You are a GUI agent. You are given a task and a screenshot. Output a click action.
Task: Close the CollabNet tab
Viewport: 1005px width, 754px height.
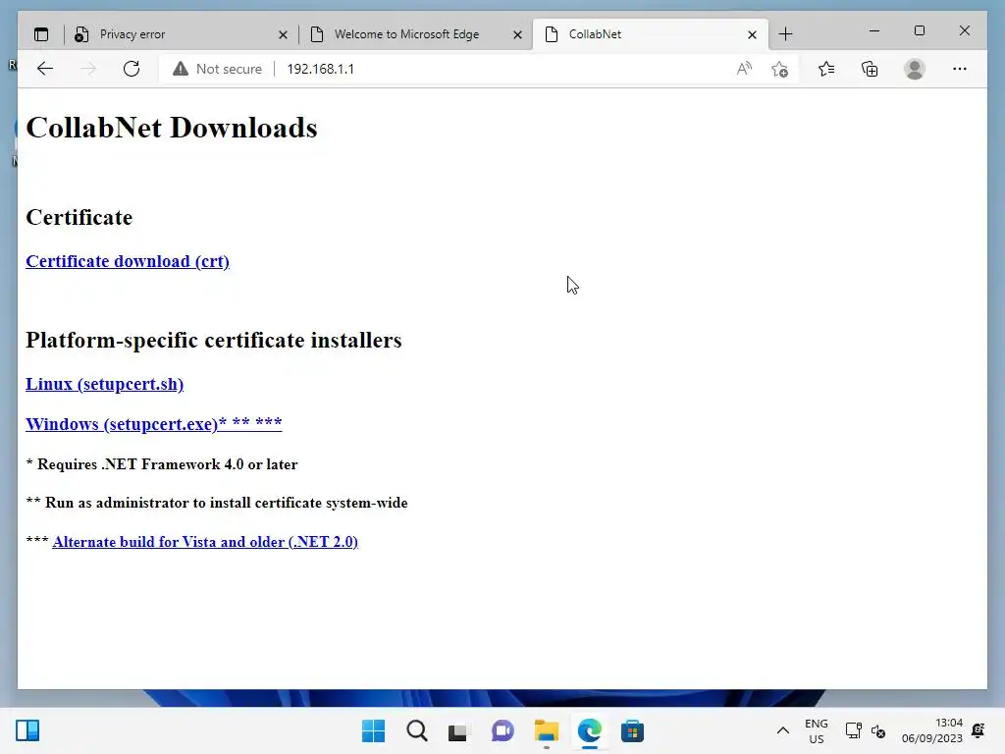(x=752, y=34)
